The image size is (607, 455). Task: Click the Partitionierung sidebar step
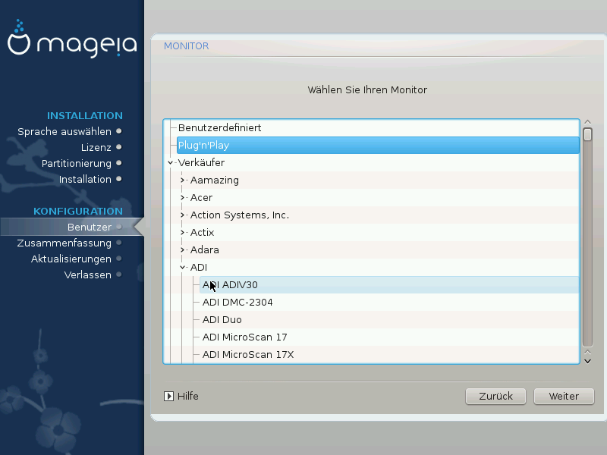point(77,163)
